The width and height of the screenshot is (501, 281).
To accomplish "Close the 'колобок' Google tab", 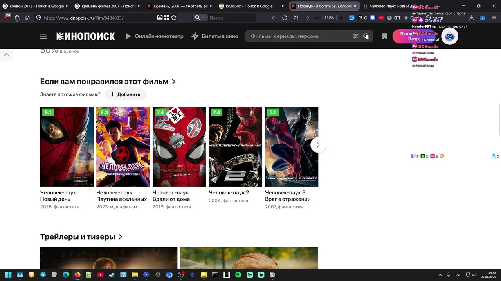I will click(283, 6).
